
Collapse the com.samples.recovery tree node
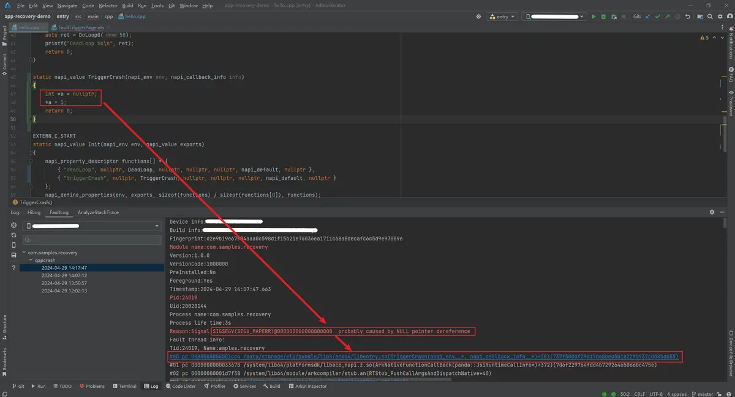(x=24, y=252)
